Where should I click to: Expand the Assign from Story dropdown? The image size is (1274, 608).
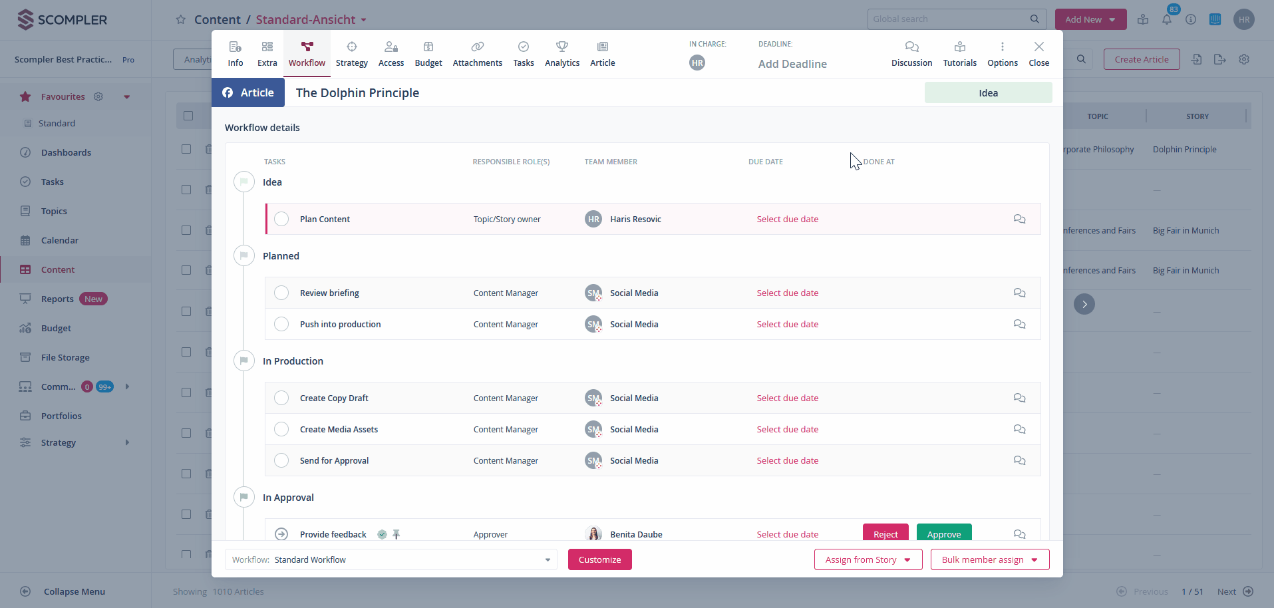868,559
